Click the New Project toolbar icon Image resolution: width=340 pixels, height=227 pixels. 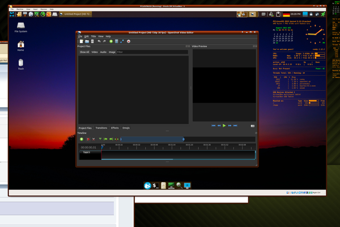coord(81,41)
